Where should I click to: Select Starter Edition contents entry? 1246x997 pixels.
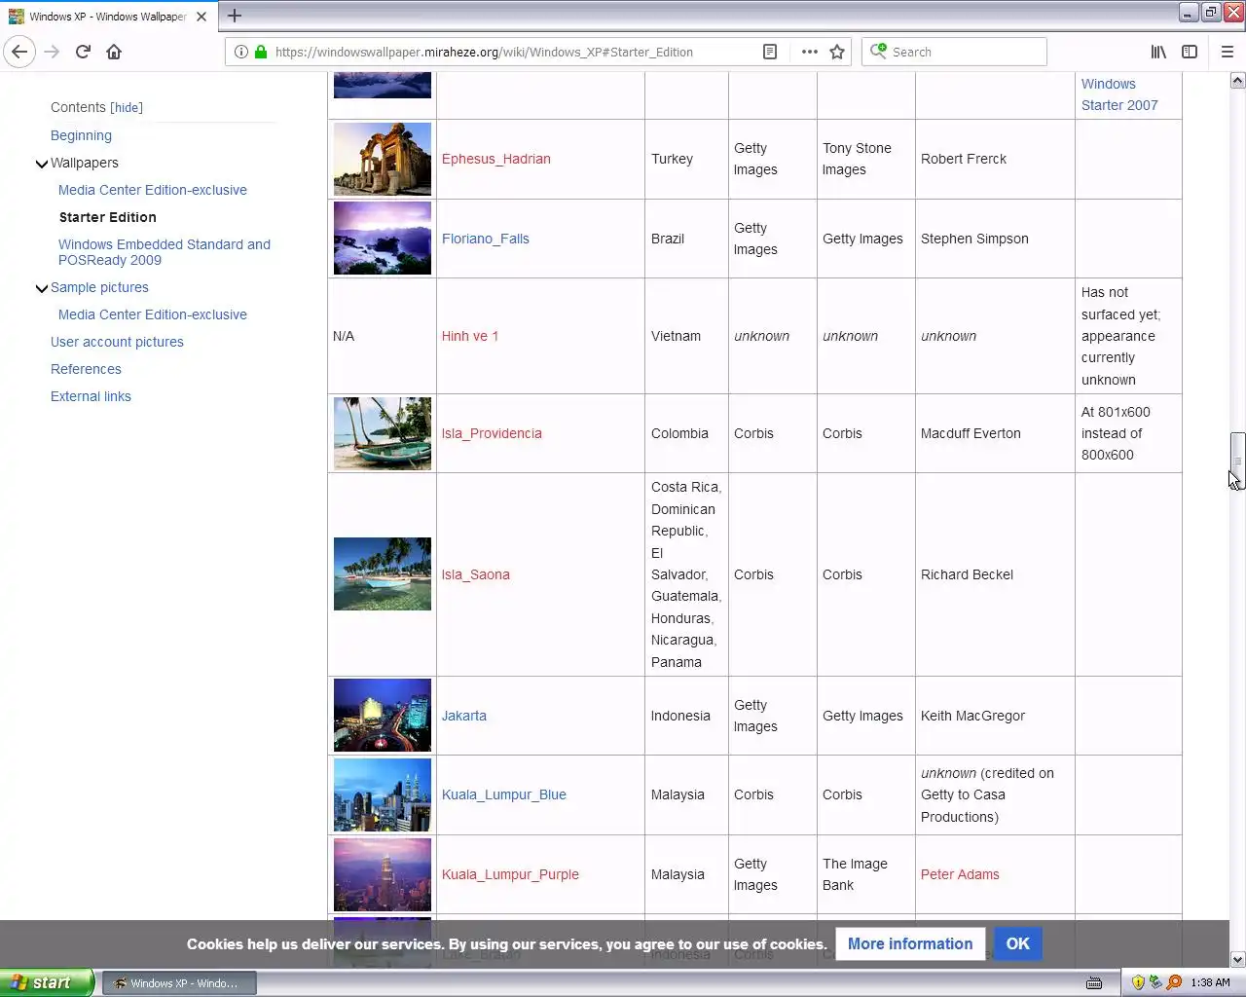coord(107,217)
